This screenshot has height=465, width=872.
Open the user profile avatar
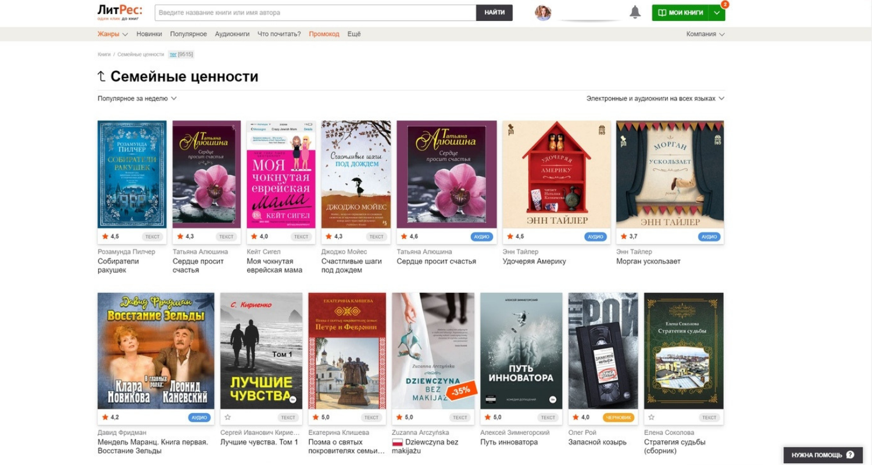pyautogui.click(x=543, y=13)
